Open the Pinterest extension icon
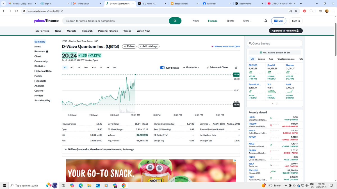This screenshot has height=189, width=337. [305, 11]
